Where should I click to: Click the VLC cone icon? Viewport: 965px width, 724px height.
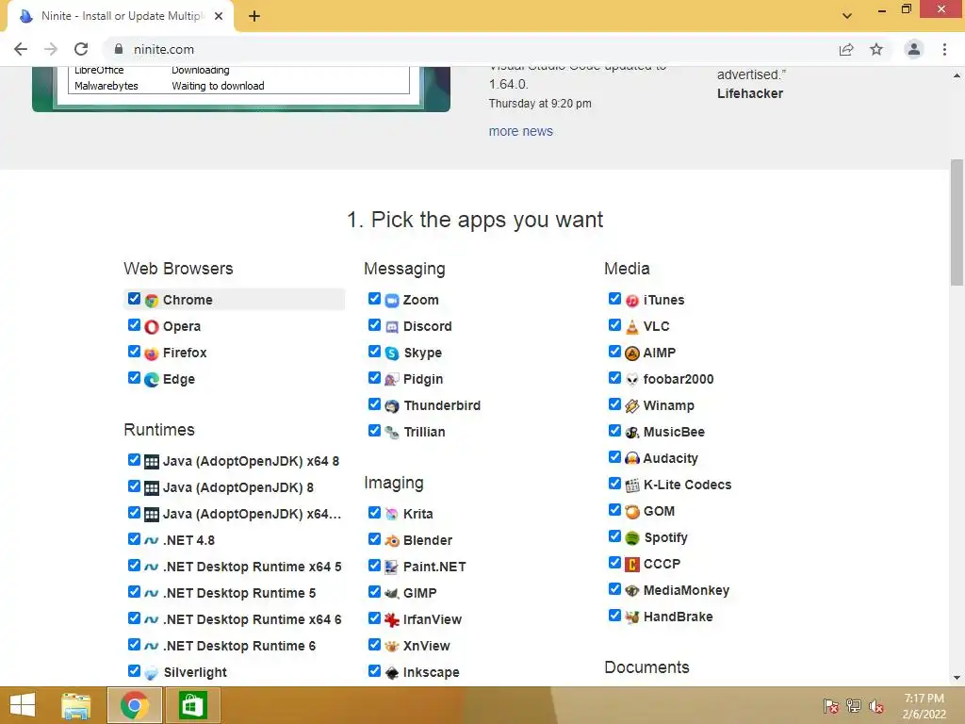tap(632, 327)
